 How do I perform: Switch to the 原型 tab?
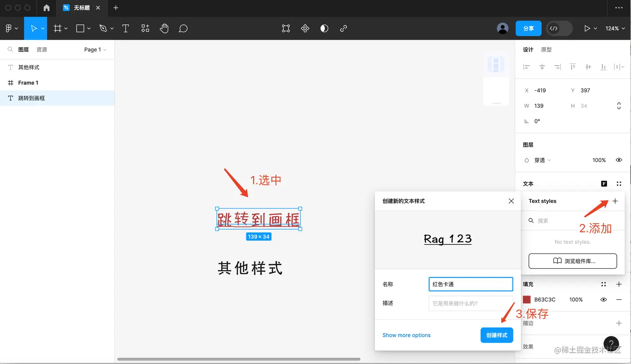pyautogui.click(x=546, y=50)
